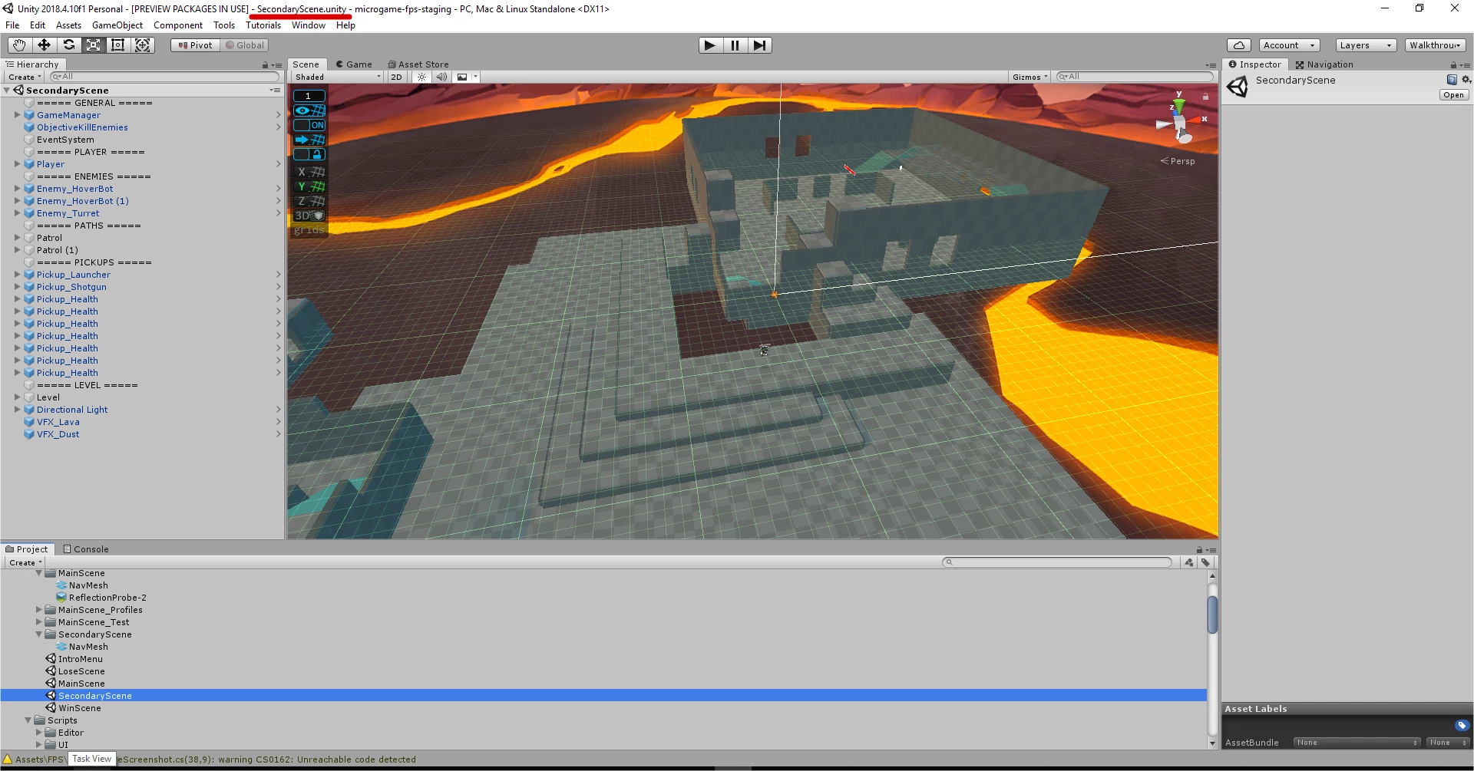Click Project search by type icon
The image size is (1474, 771).
pyautogui.click(x=1189, y=562)
